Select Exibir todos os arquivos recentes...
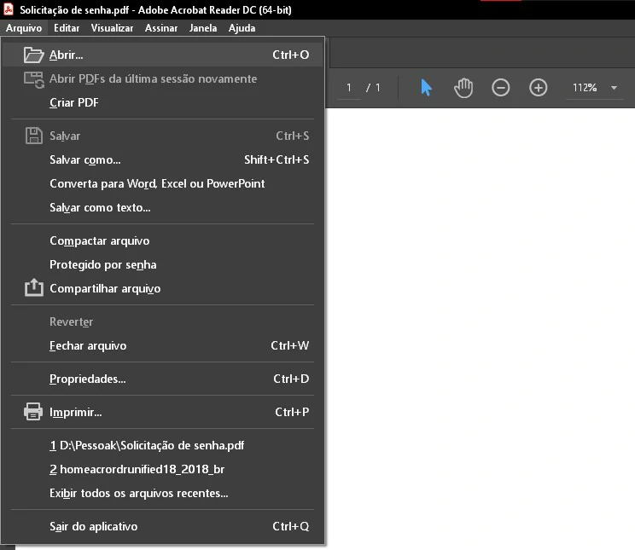This screenshot has height=550, width=635. 162,493
